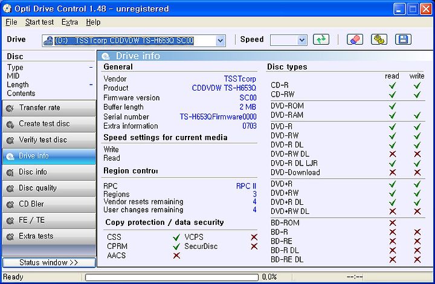Viewport: 435px width, 284px height.
Task: Select the TSSTcorp drive text in combo box
Action: pyautogui.click(x=124, y=40)
